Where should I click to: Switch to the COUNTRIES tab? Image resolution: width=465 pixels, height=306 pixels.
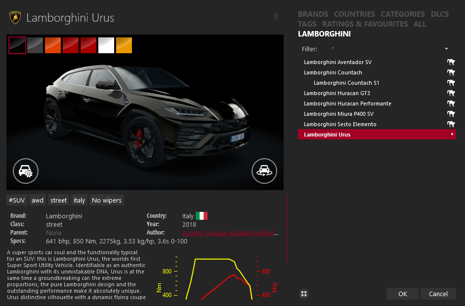coord(354,14)
